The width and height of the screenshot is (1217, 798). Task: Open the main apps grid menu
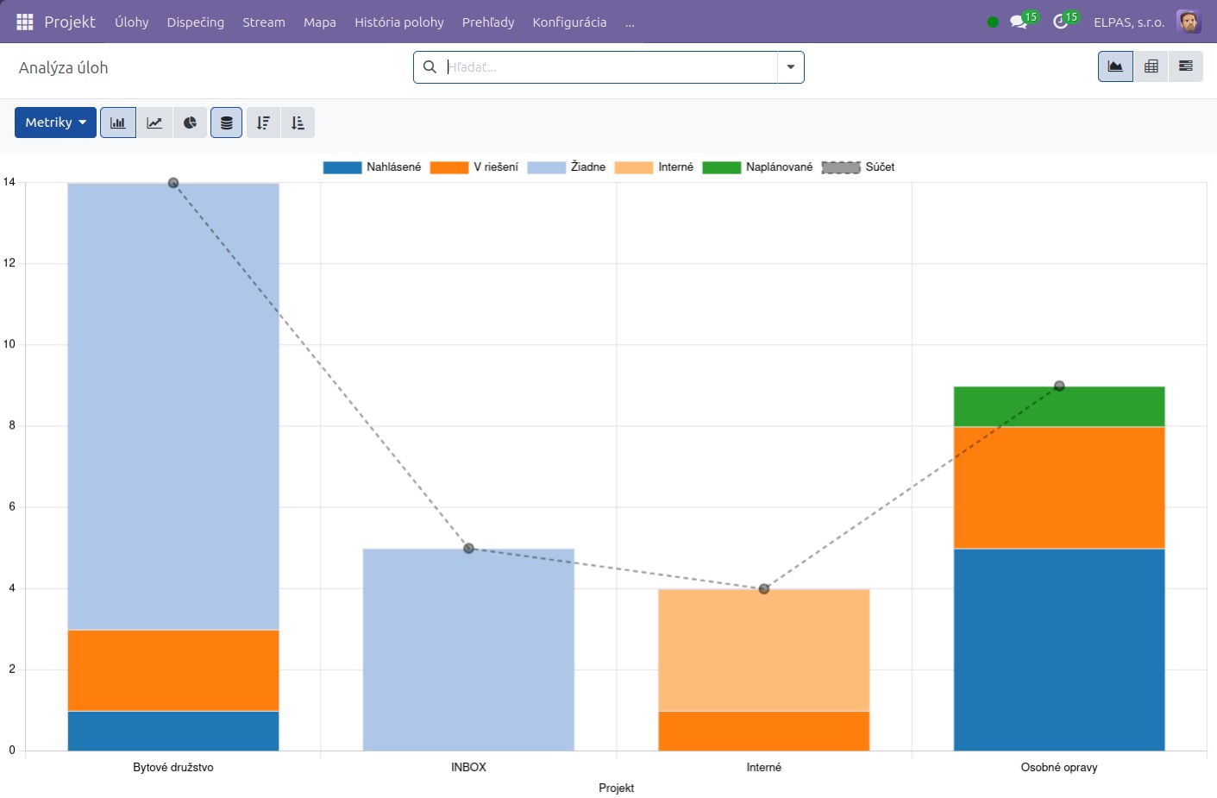[x=25, y=22]
